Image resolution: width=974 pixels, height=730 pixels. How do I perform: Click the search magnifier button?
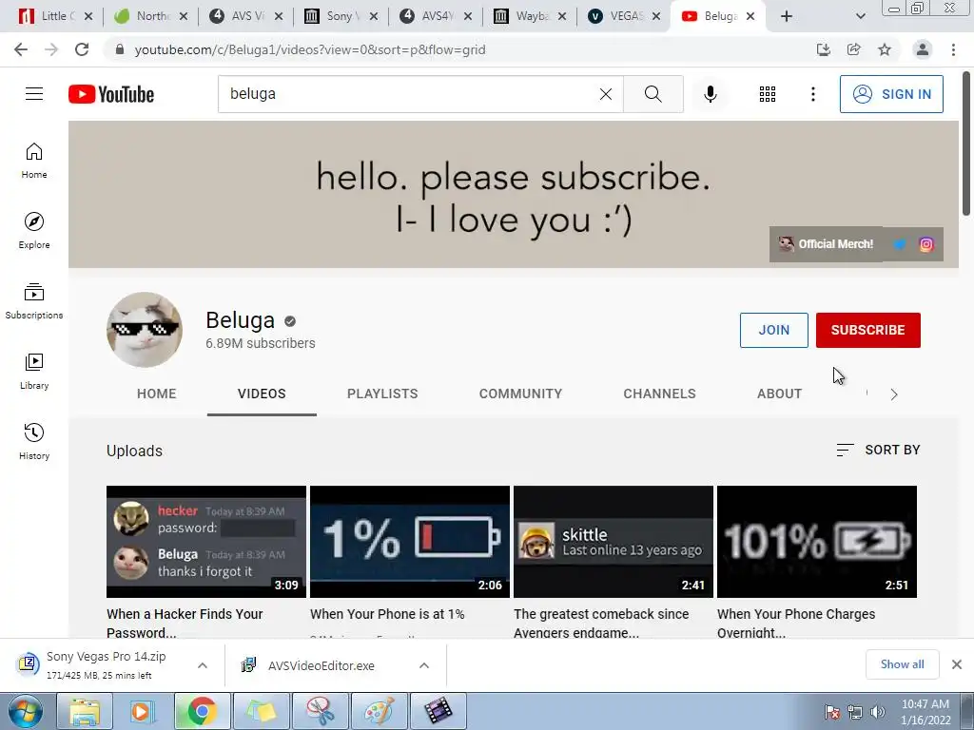pyautogui.click(x=653, y=94)
